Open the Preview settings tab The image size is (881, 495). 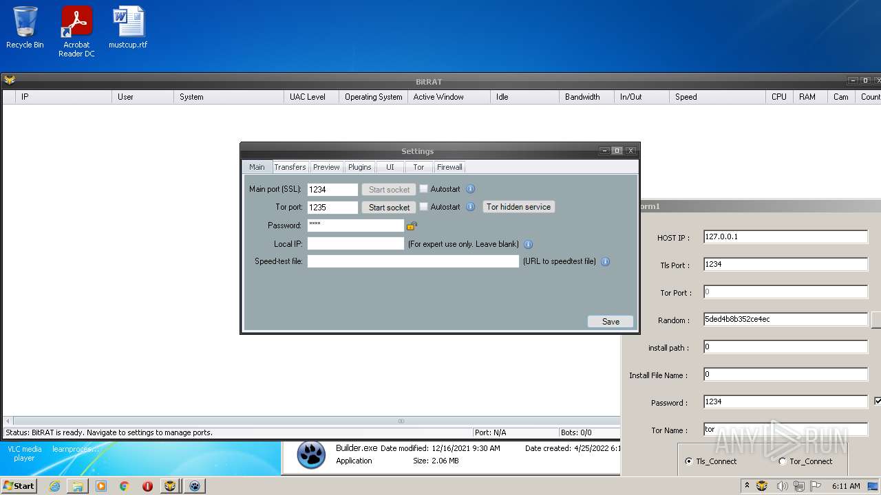[326, 167]
